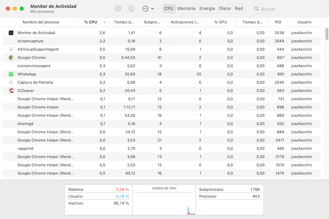Click the Procesos count 453
The image size is (329, 219).
(x=256, y=196)
